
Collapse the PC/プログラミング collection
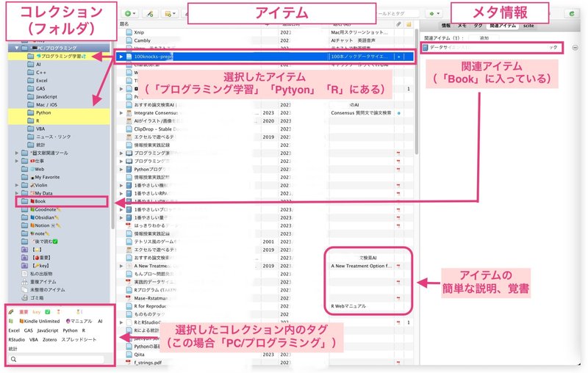point(16,48)
